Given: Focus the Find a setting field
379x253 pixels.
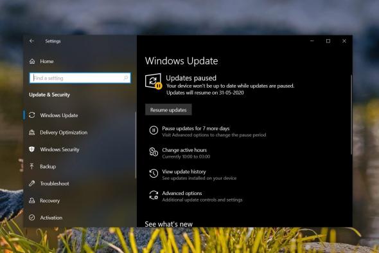Looking at the screenshot, I should [x=80, y=78].
